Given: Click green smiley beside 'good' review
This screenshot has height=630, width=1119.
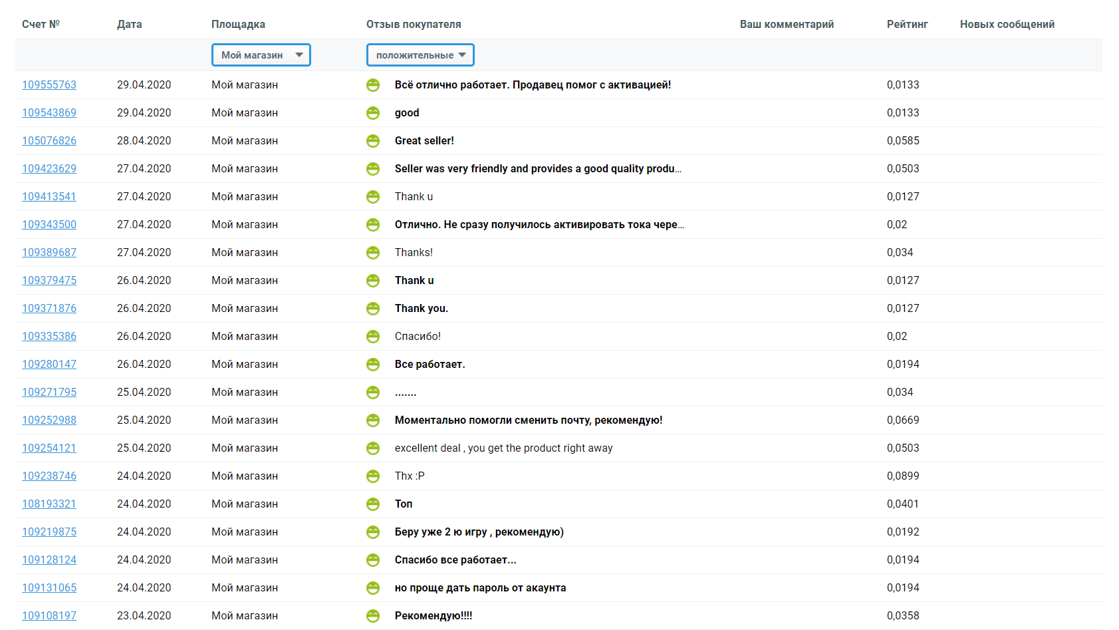Looking at the screenshot, I should tap(373, 113).
